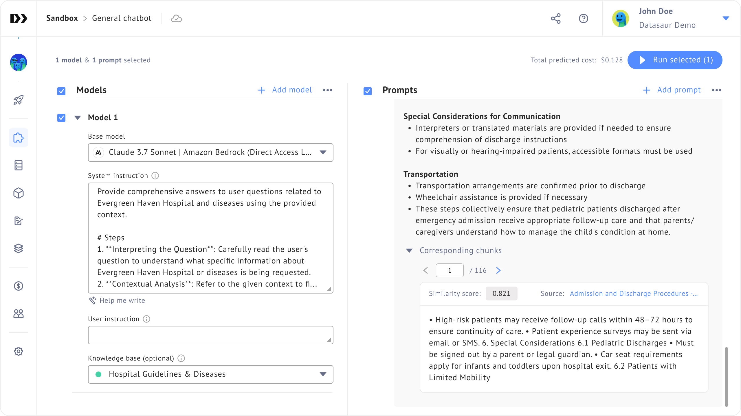Collapse the Corresponding chunks section
The width and height of the screenshot is (741, 416).
(409, 250)
